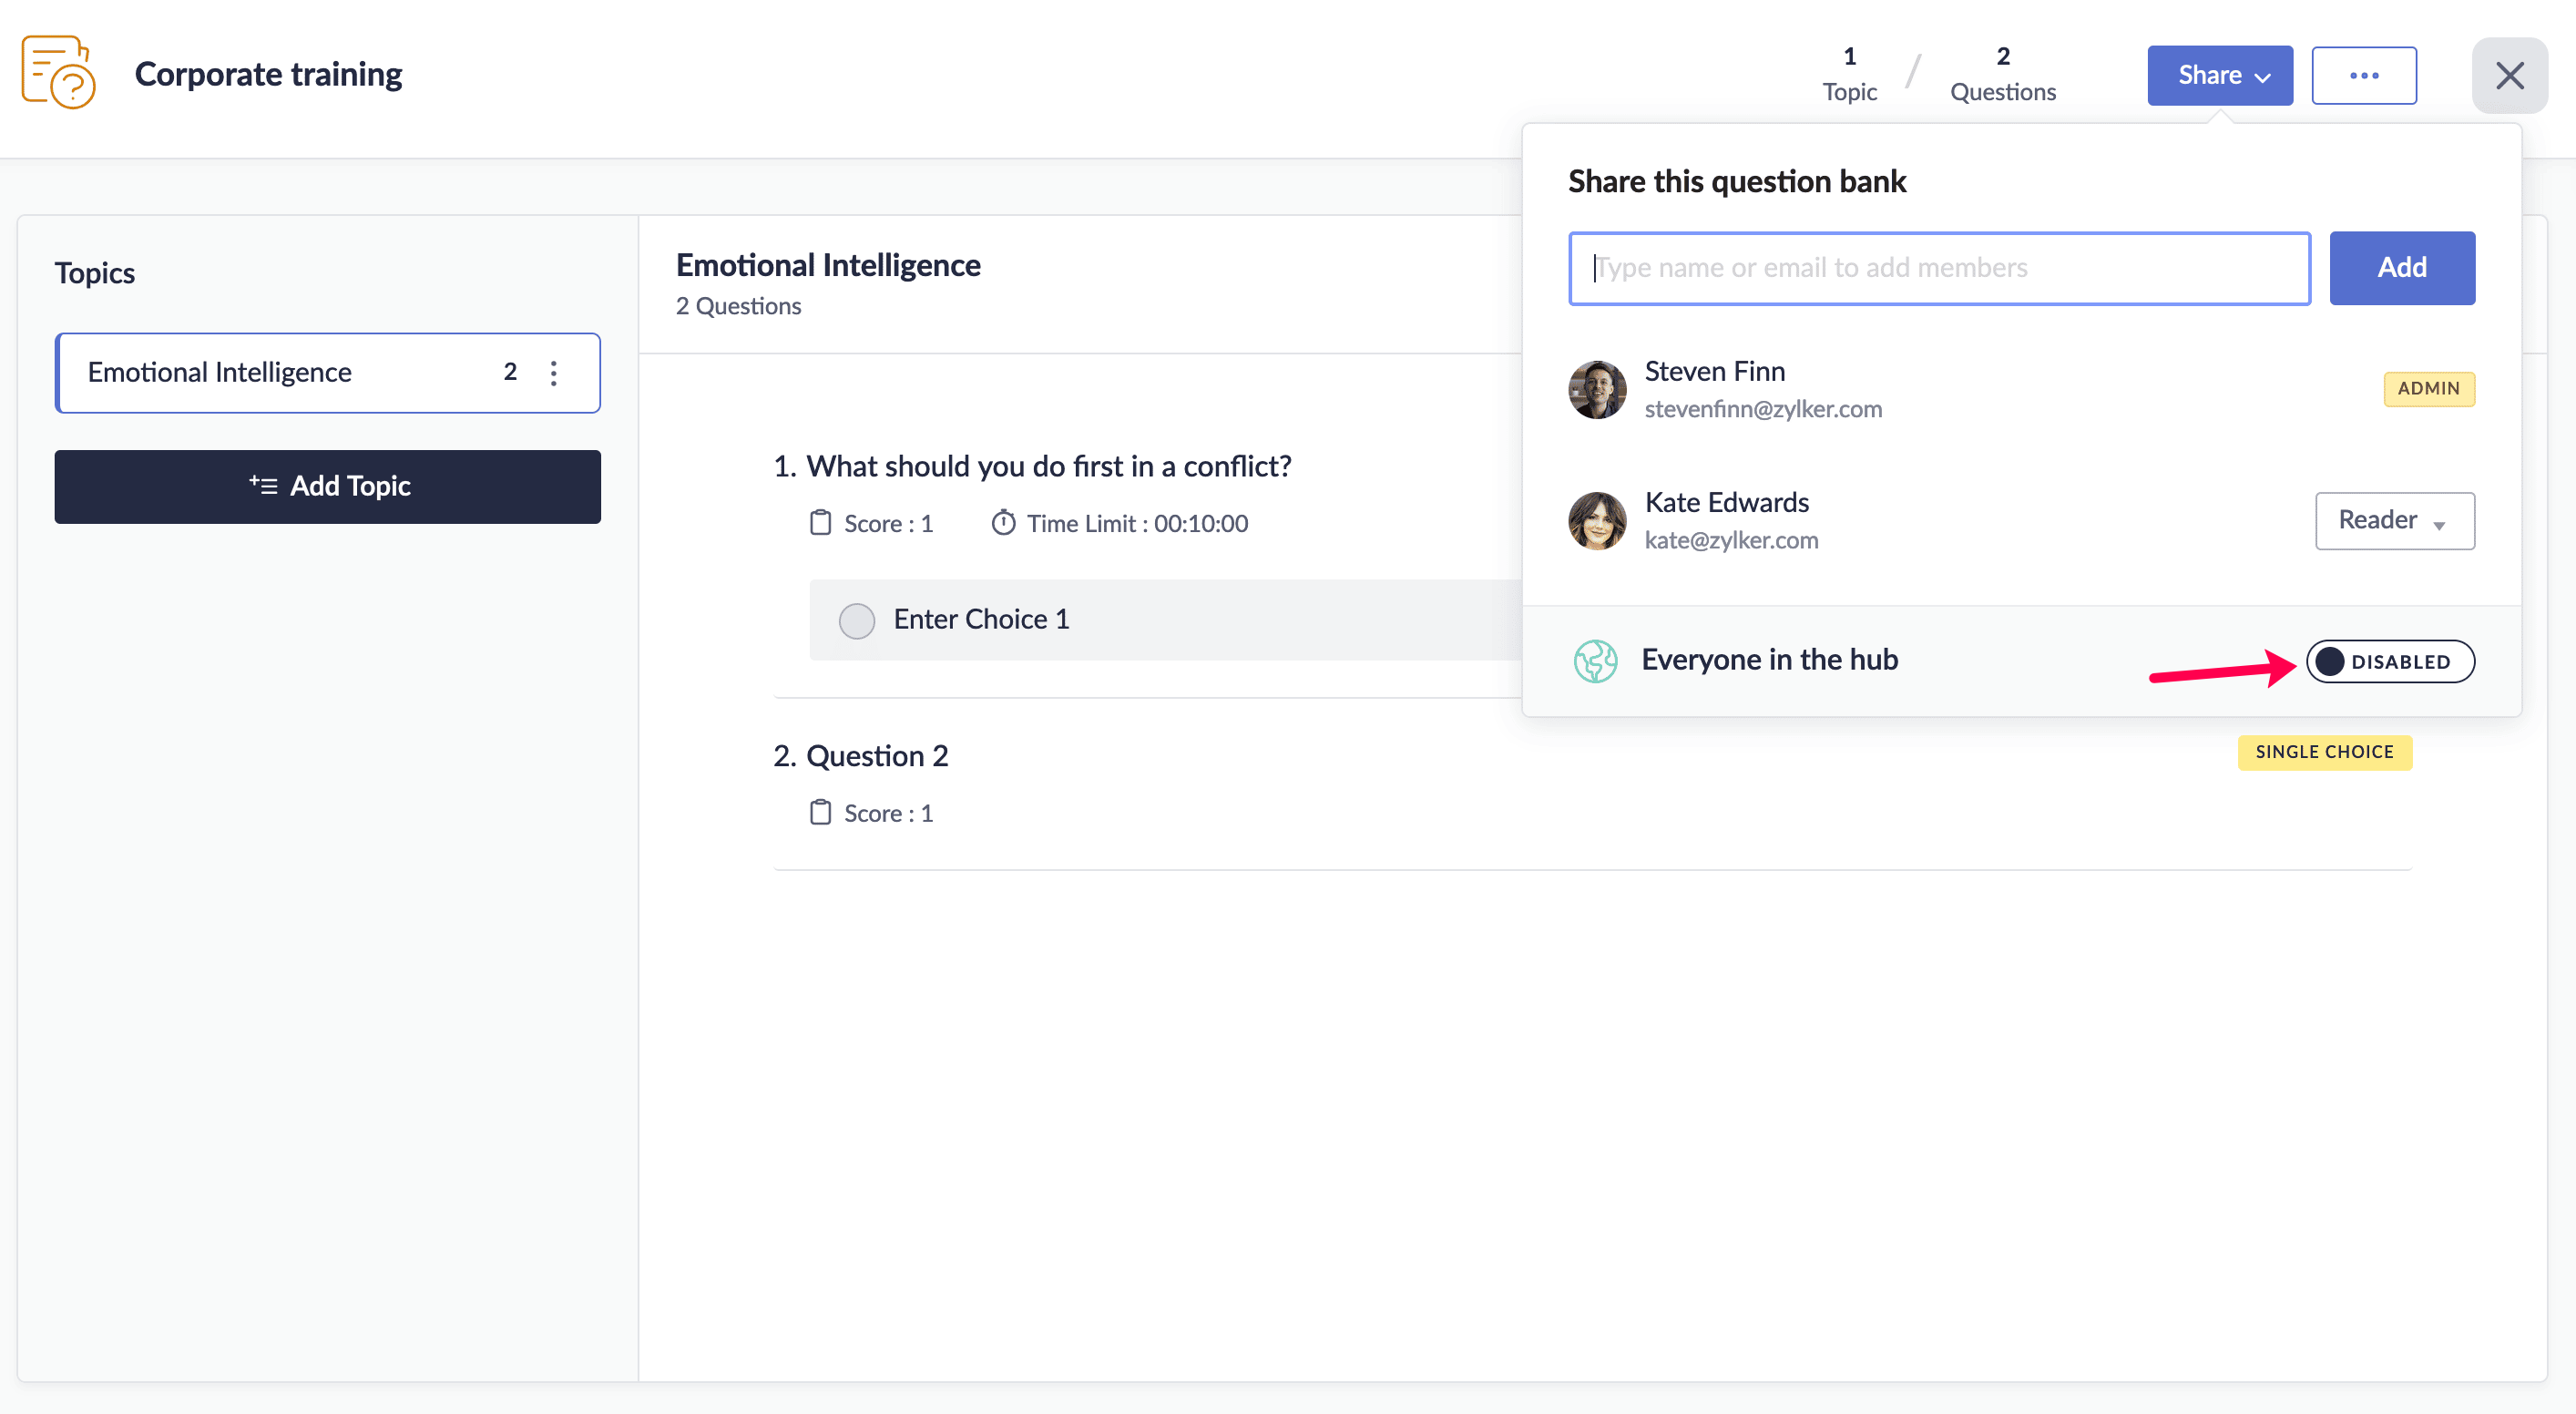Click Kate Edwards' profile picture
2576x1414 pixels.
(1597, 521)
